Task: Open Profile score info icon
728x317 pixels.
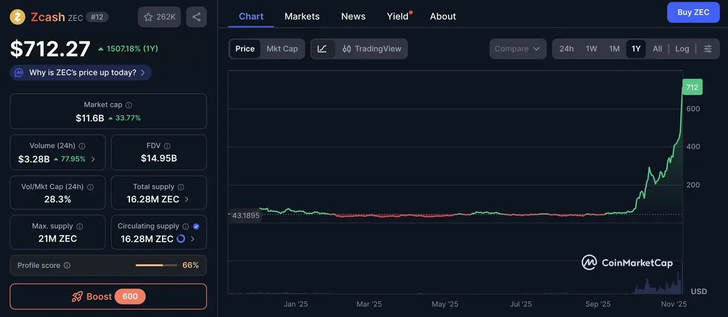Action: click(67, 265)
